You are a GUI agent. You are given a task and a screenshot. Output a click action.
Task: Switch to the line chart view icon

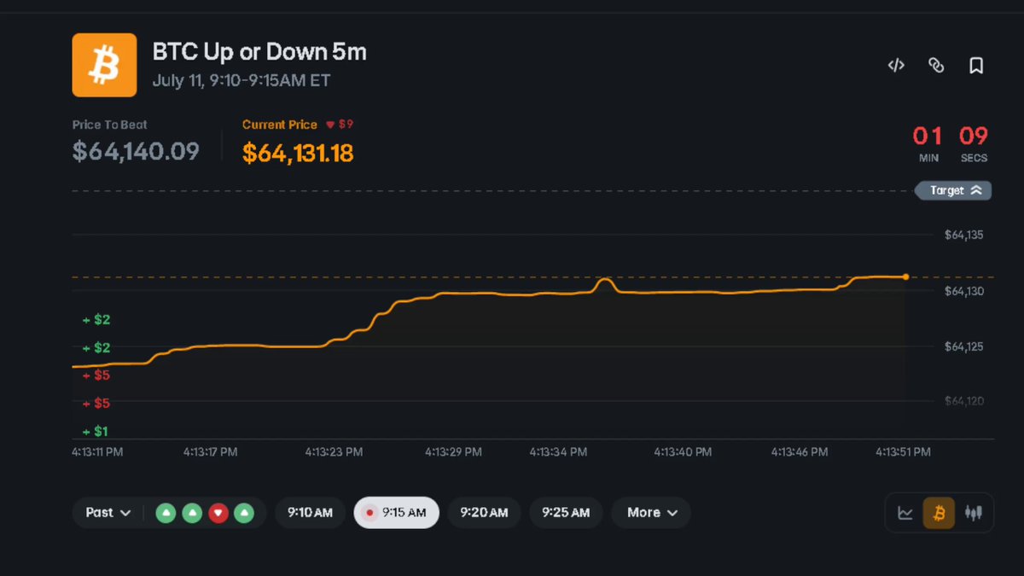tap(905, 513)
